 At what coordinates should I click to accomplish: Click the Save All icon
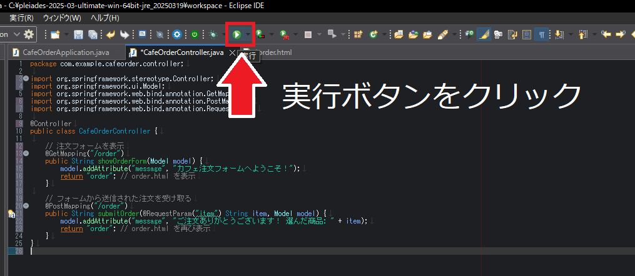click(x=93, y=34)
